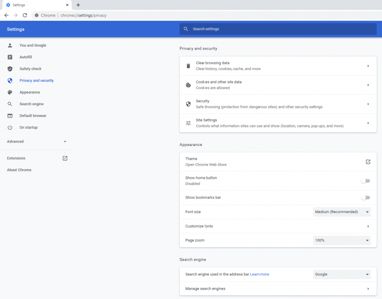Screen dimensions: 382x299
Task: Turn on Show bookmarks bar
Action: tap(366, 197)
